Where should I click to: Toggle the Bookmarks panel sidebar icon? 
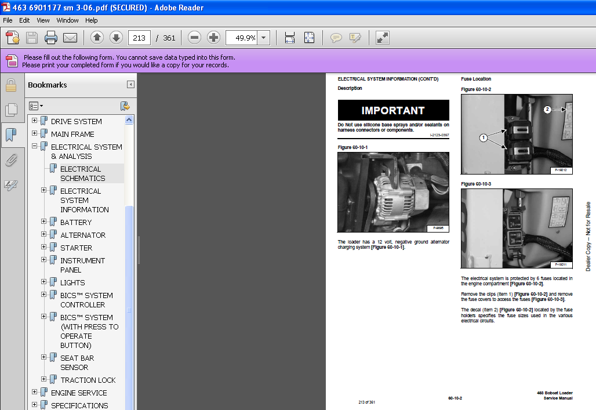pyautogui.click(x=11, y=135)
